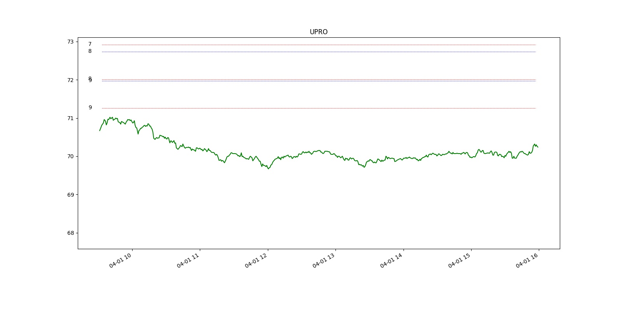Select the y-axis label 68
This screenshot has width=622, height=311.
pos(70,233)
